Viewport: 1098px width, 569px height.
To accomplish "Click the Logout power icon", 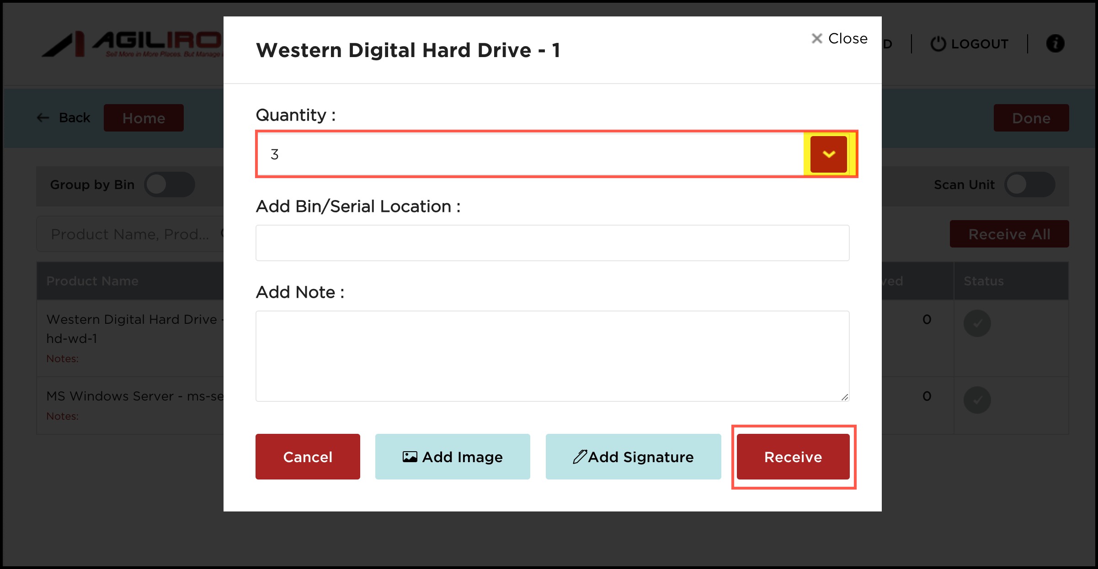I will pyautogui.click(x=938, y=44).
